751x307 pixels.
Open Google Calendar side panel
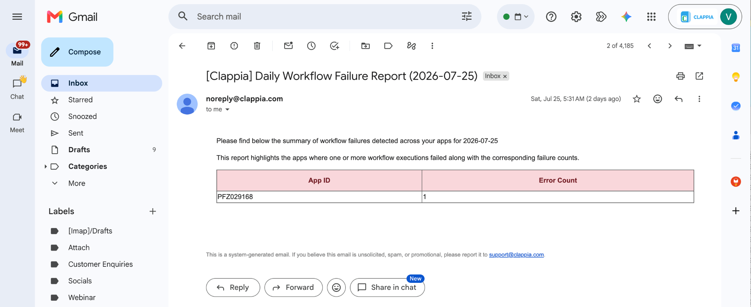click(x=736, y=48)
